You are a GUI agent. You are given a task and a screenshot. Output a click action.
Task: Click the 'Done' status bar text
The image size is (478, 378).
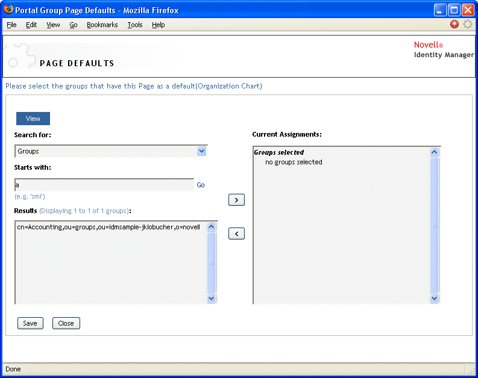pyautogui.click(x=13, y=369)
